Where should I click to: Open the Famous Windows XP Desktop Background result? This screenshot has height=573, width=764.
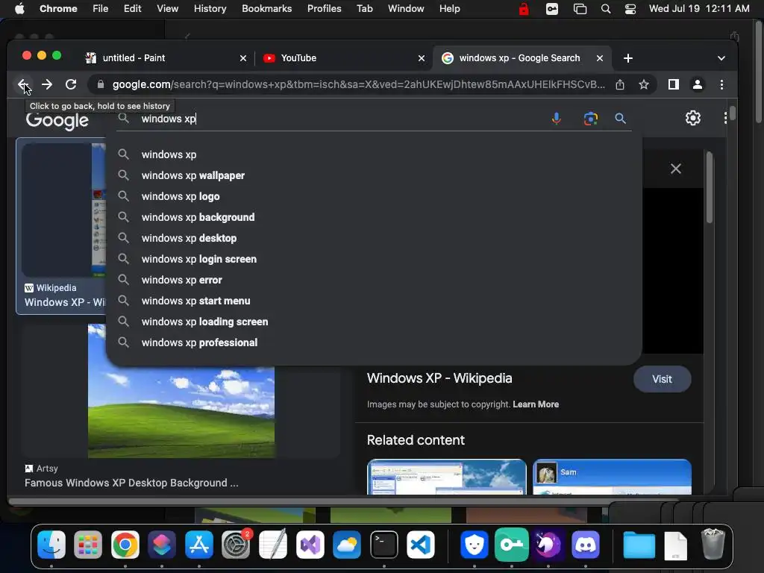[131, 483]
